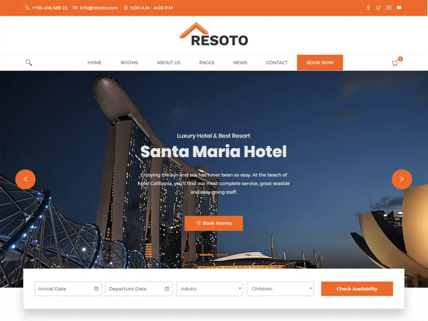The width and height of the screenshot is (428, 321).
Task: Click the Book Rooms button
Action: (214, 223)
